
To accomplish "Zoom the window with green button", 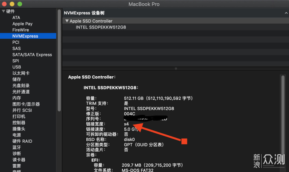I will click(x=20, y=4).
